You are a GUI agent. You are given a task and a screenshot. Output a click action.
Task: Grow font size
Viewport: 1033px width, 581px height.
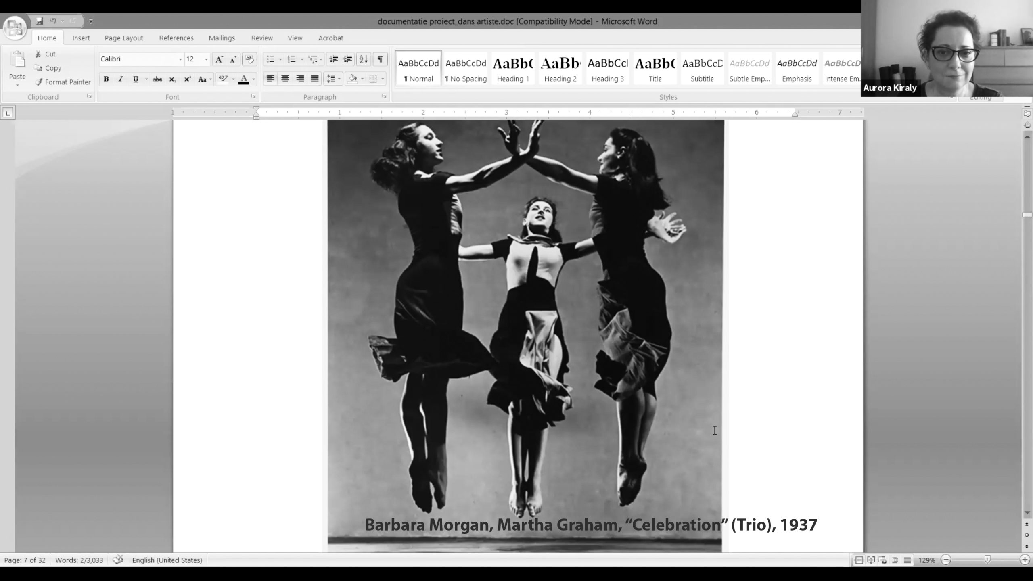click(219, 59)
